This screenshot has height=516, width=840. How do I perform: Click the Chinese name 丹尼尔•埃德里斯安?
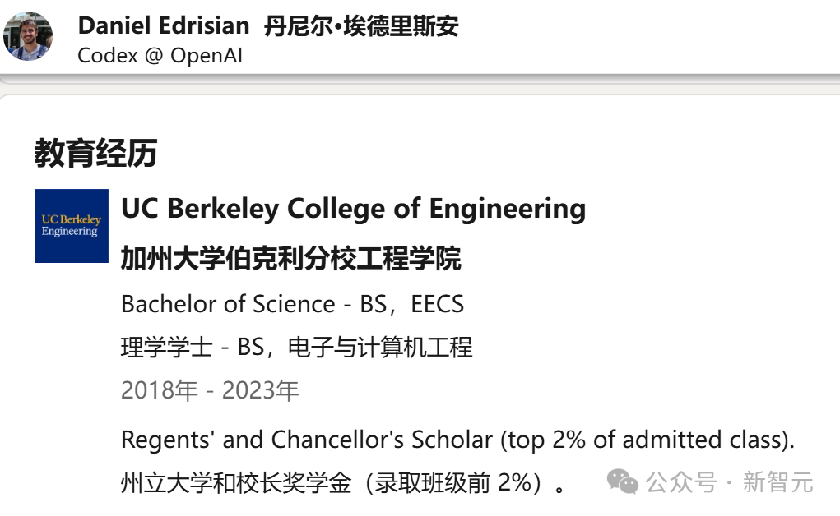pyautogui.click(x=361, y=26)
